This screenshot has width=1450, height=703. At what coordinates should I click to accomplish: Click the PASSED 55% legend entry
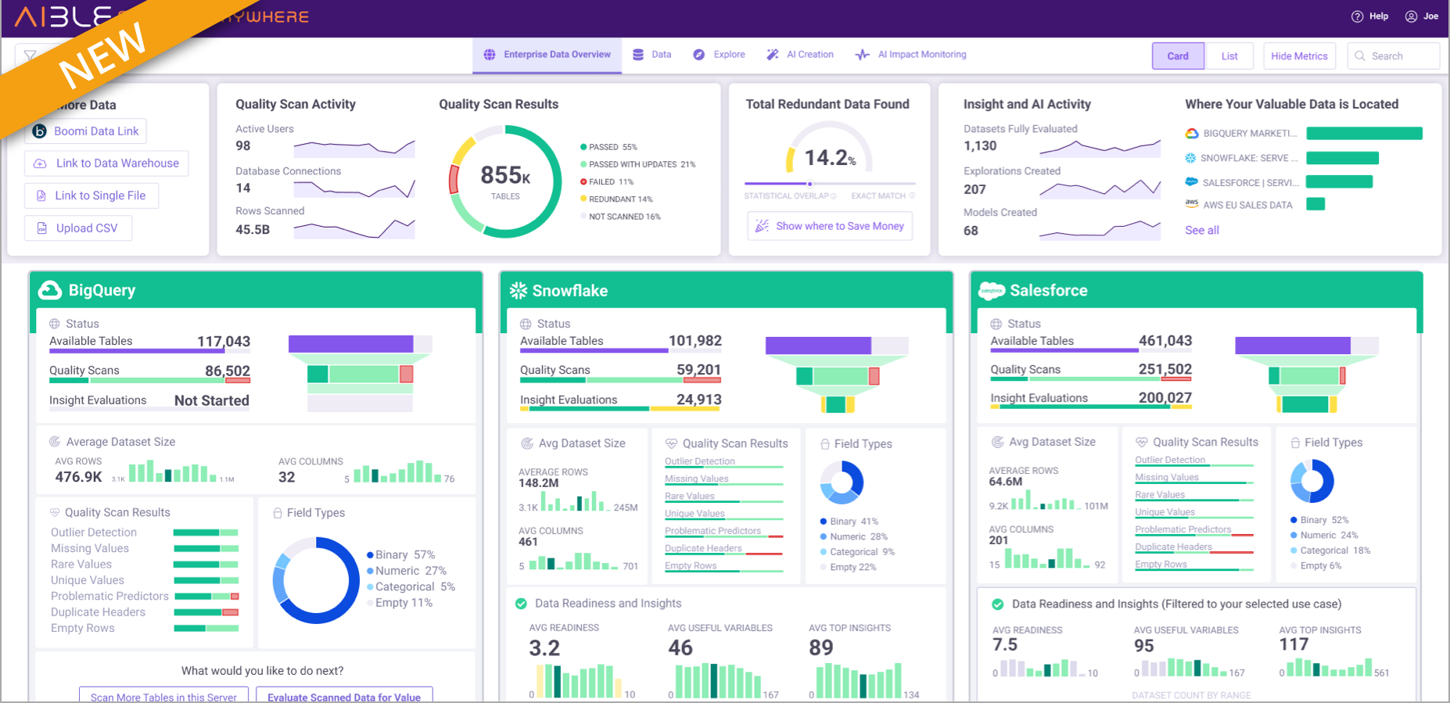(x=609, y=147)
